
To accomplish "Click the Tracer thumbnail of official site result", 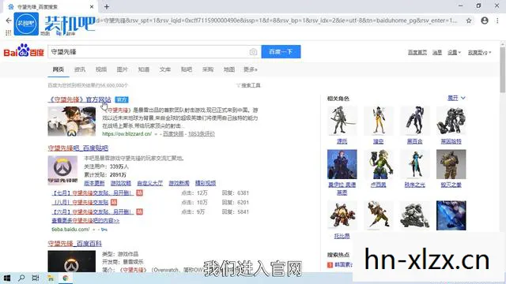I will (x=72, y=121).
